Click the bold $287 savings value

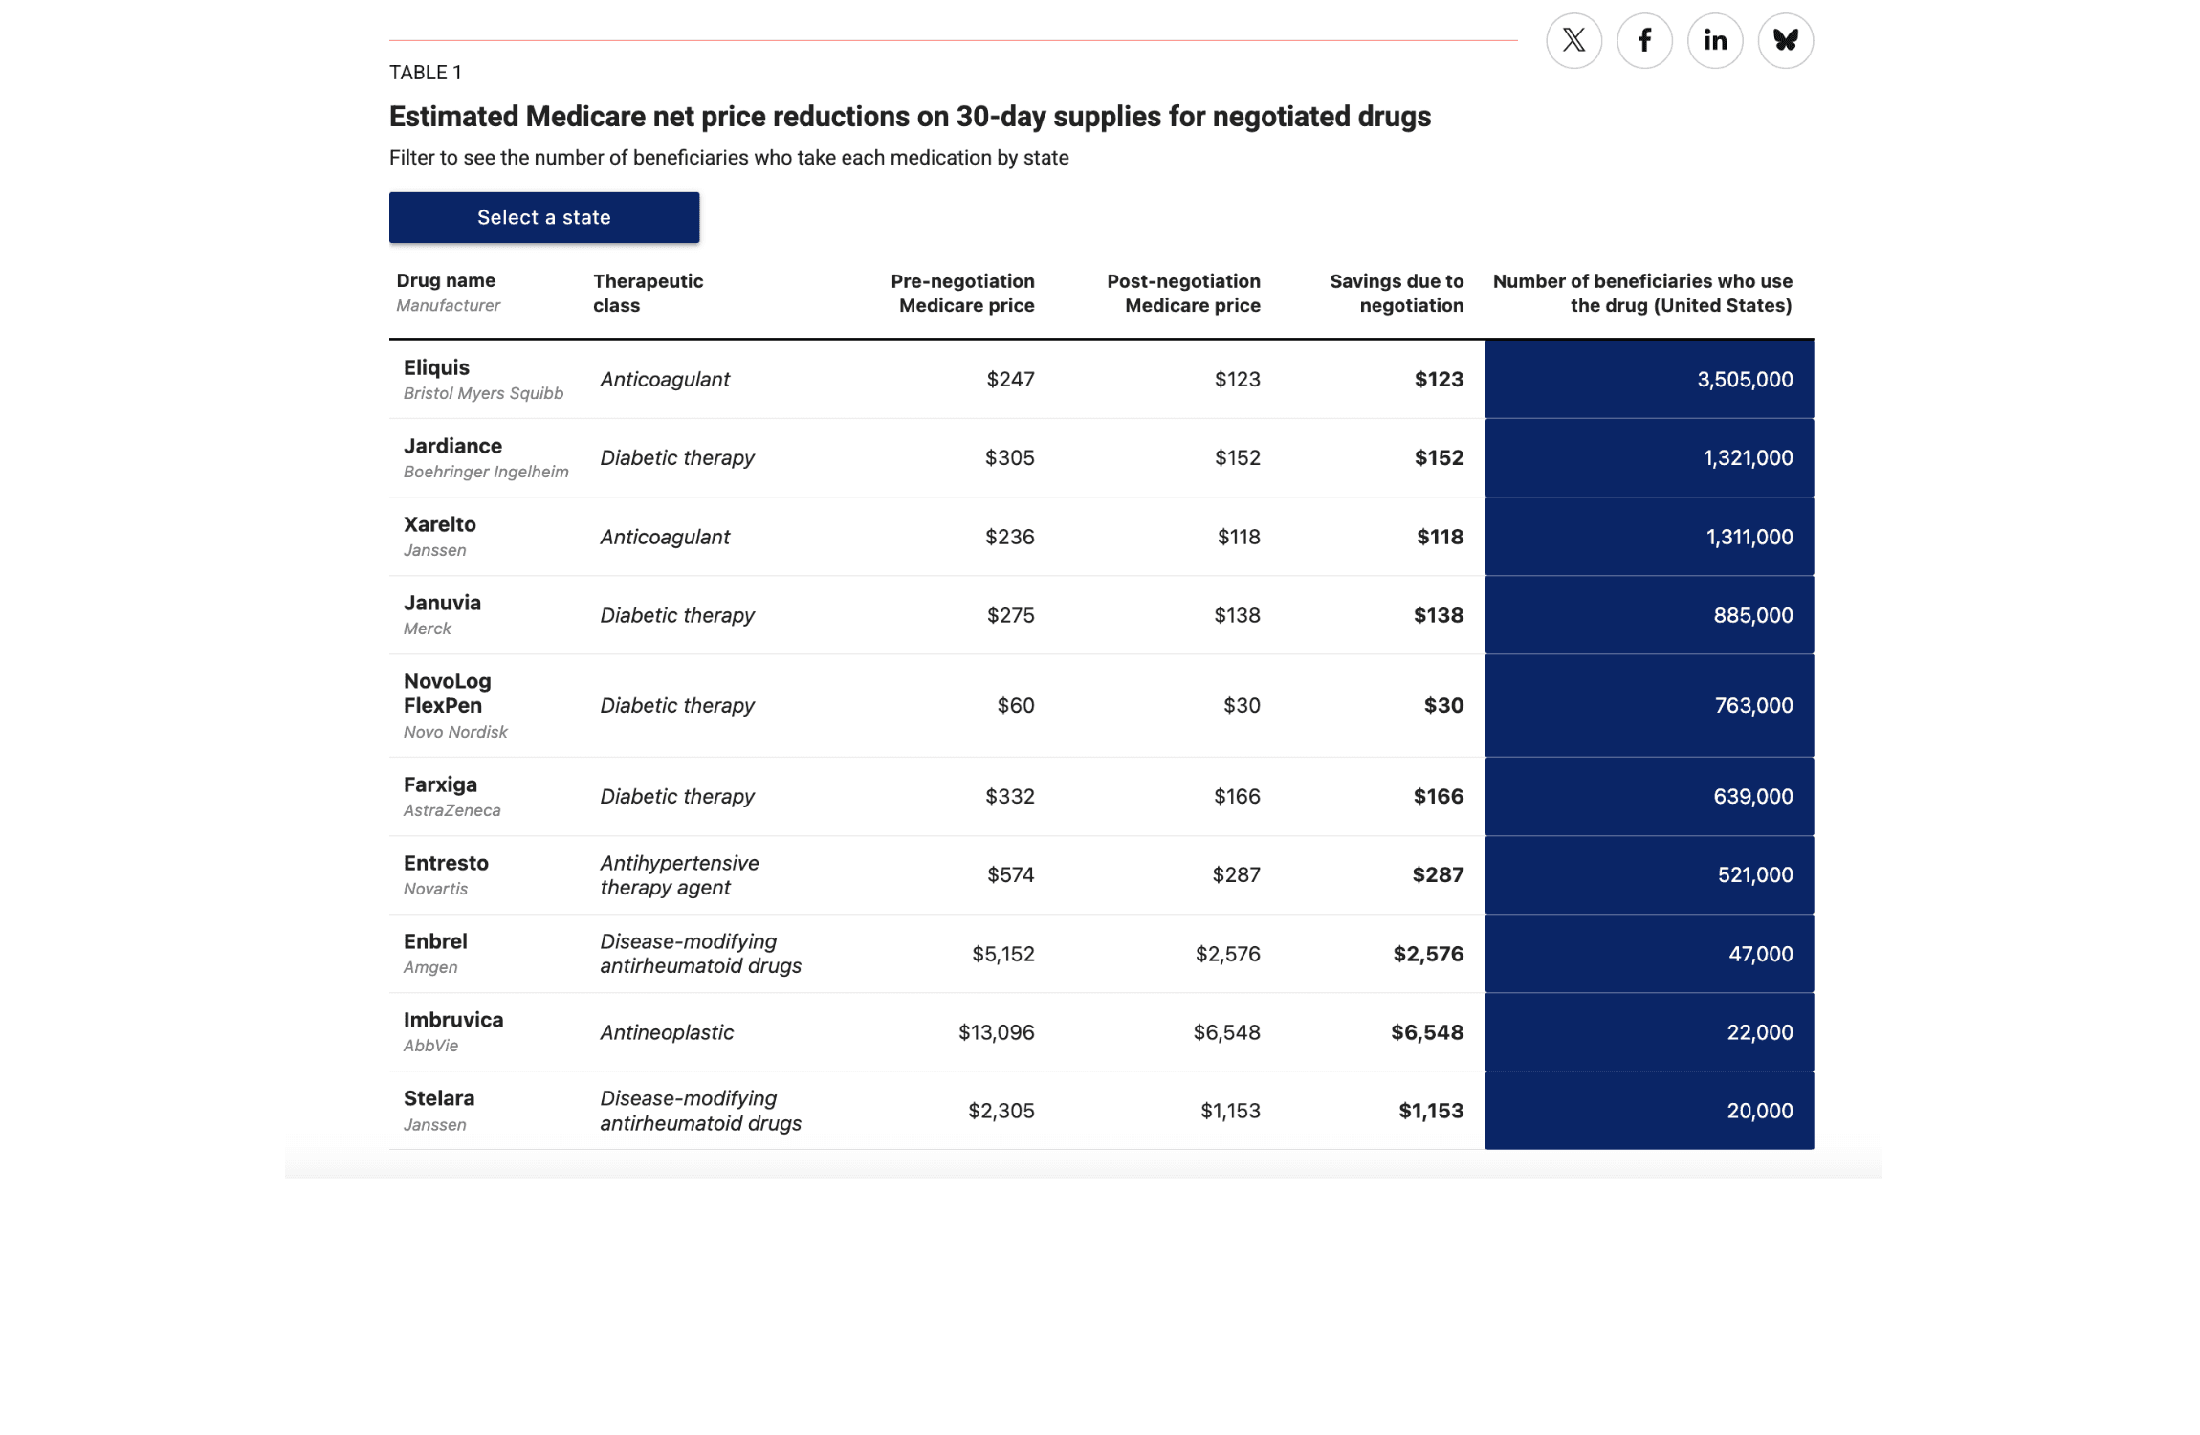pos(1438,874)
